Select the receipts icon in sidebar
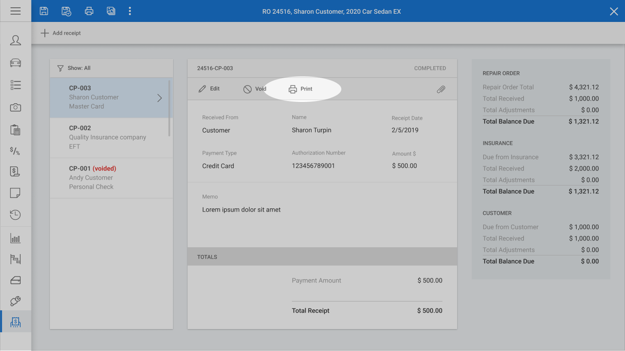625x351 pixels. coord(16,322)
